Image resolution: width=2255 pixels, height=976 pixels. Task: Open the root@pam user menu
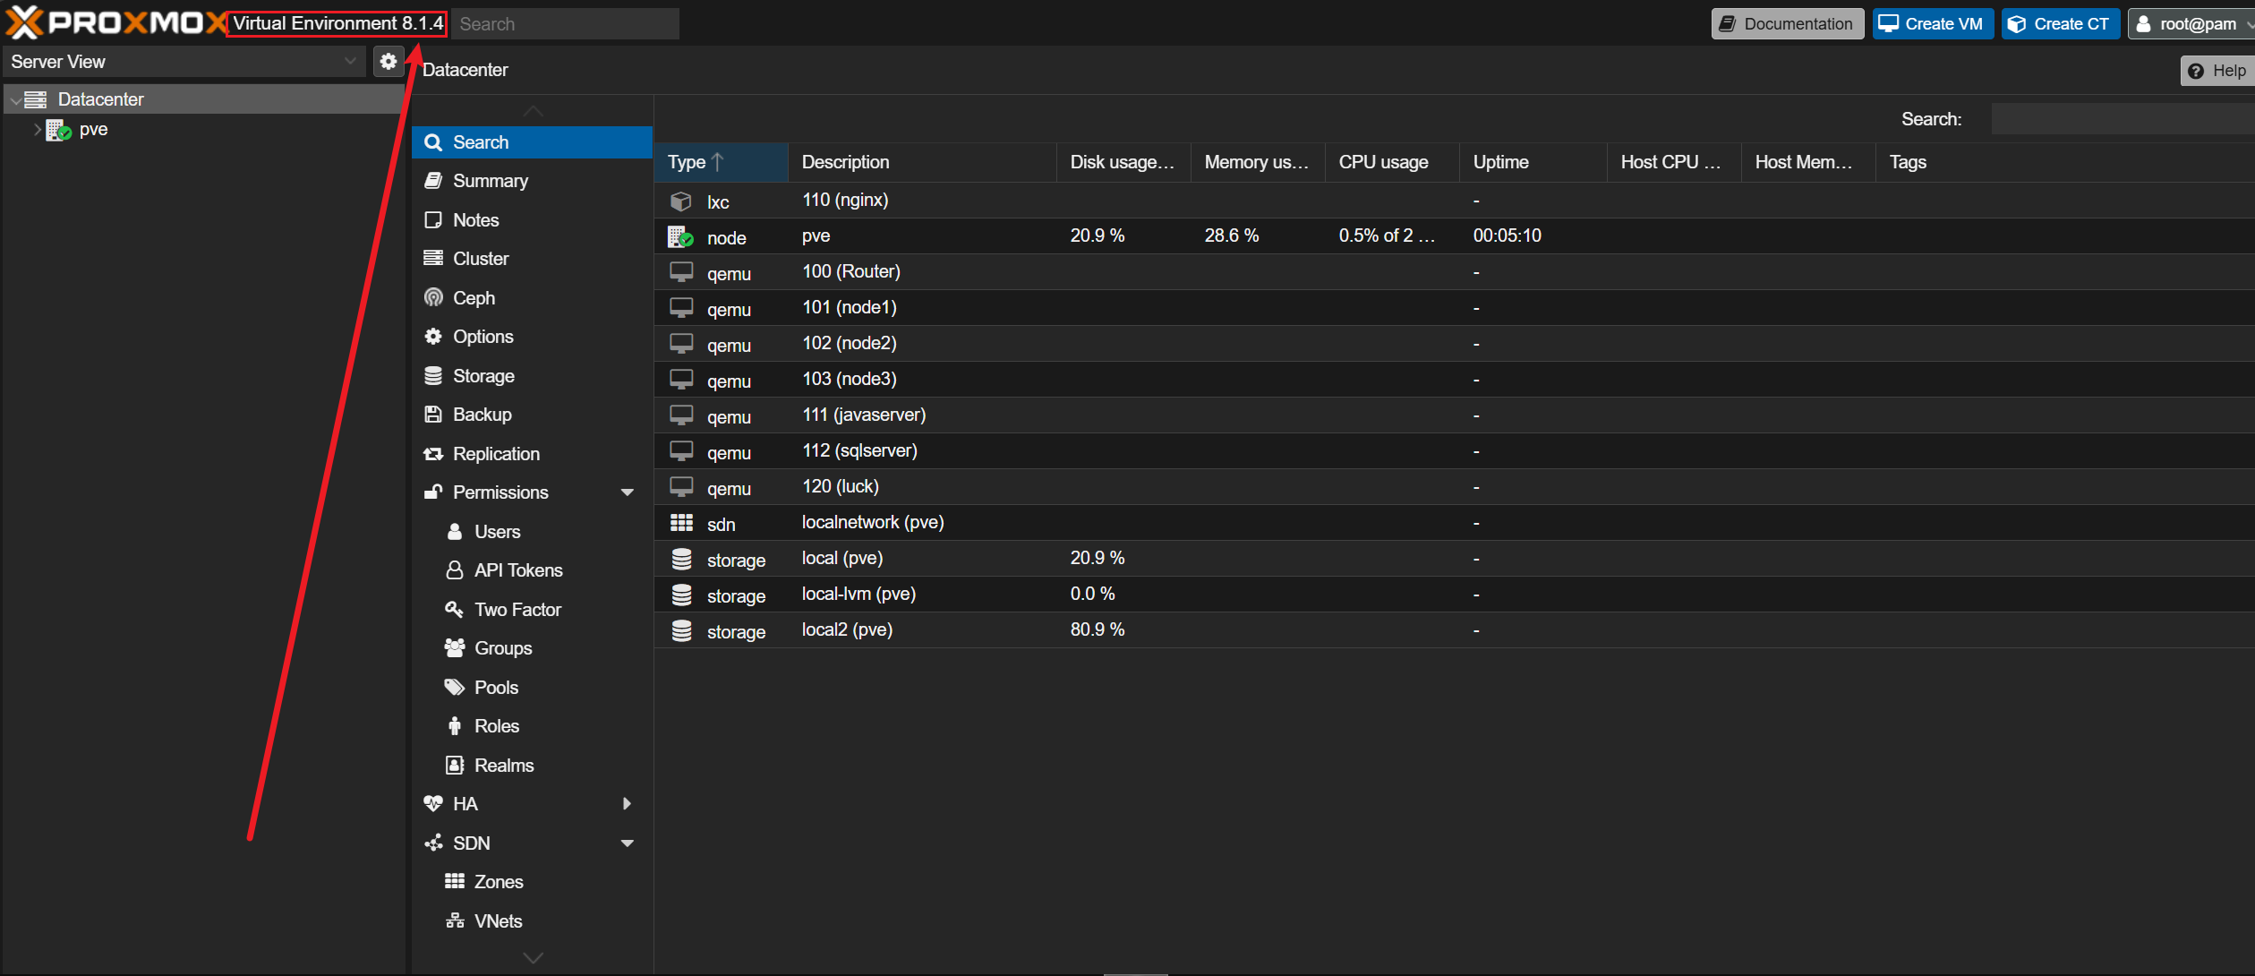(x=2191, y=24)
